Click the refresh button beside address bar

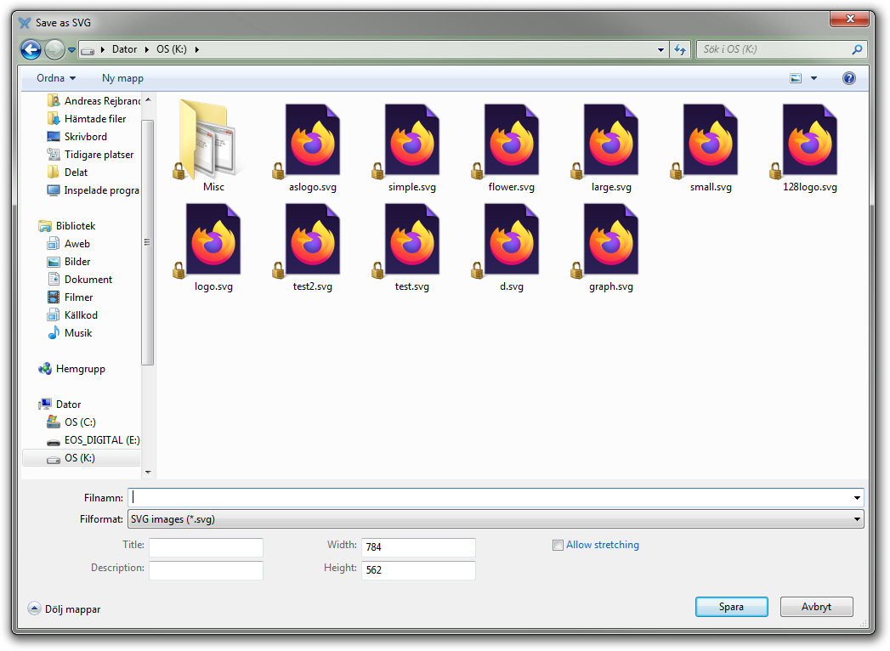pyautogui.click(x=680, y=49)
